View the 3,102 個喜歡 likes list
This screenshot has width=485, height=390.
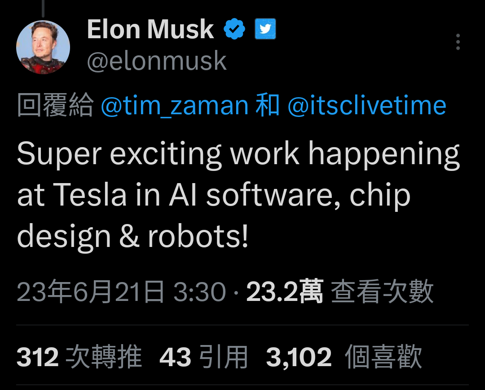tap(344, 357)
